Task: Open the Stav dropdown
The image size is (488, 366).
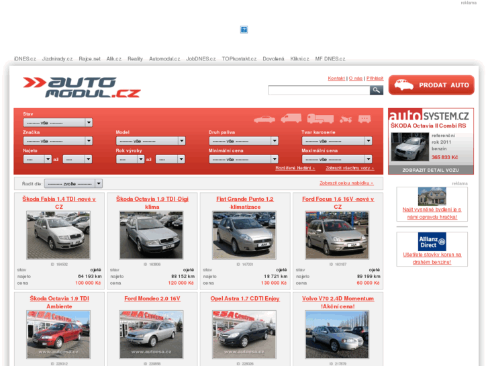Action: [x=58, y=122]
